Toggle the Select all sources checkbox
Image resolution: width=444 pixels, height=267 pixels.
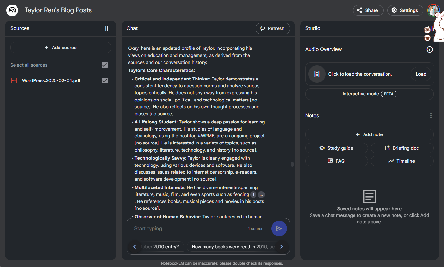(105, 65)
